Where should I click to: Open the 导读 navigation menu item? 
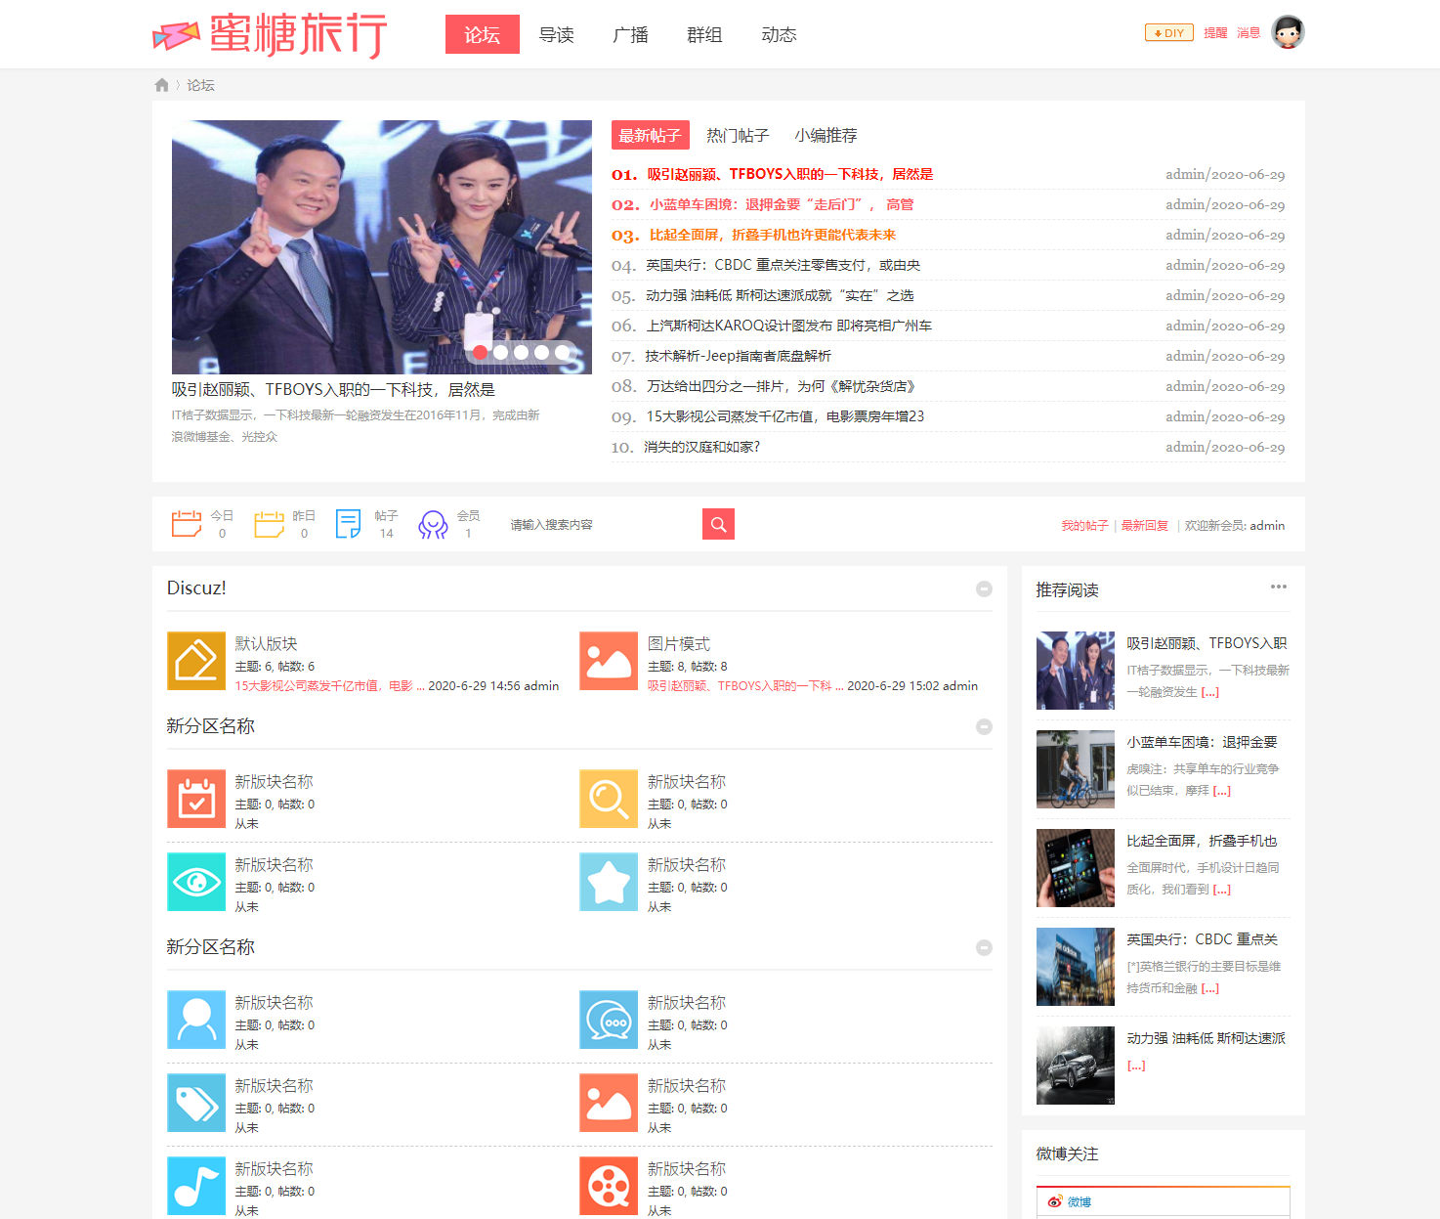[556, 35]
